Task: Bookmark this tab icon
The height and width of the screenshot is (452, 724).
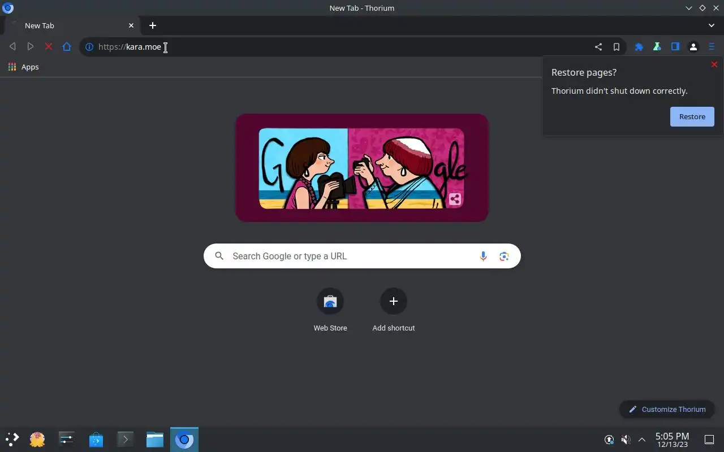Action: click(x=617, y=47)
